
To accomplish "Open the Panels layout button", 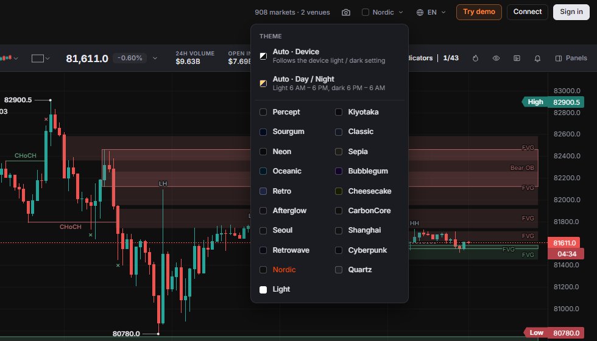I will point(571,58).
